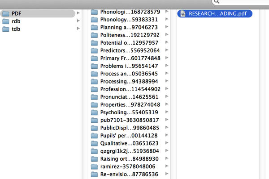Image resolution: width=269 pixels, height=179 pixels.
Task: Click folder icon beside Primary Fr...601774848
Action: point(94,58)
